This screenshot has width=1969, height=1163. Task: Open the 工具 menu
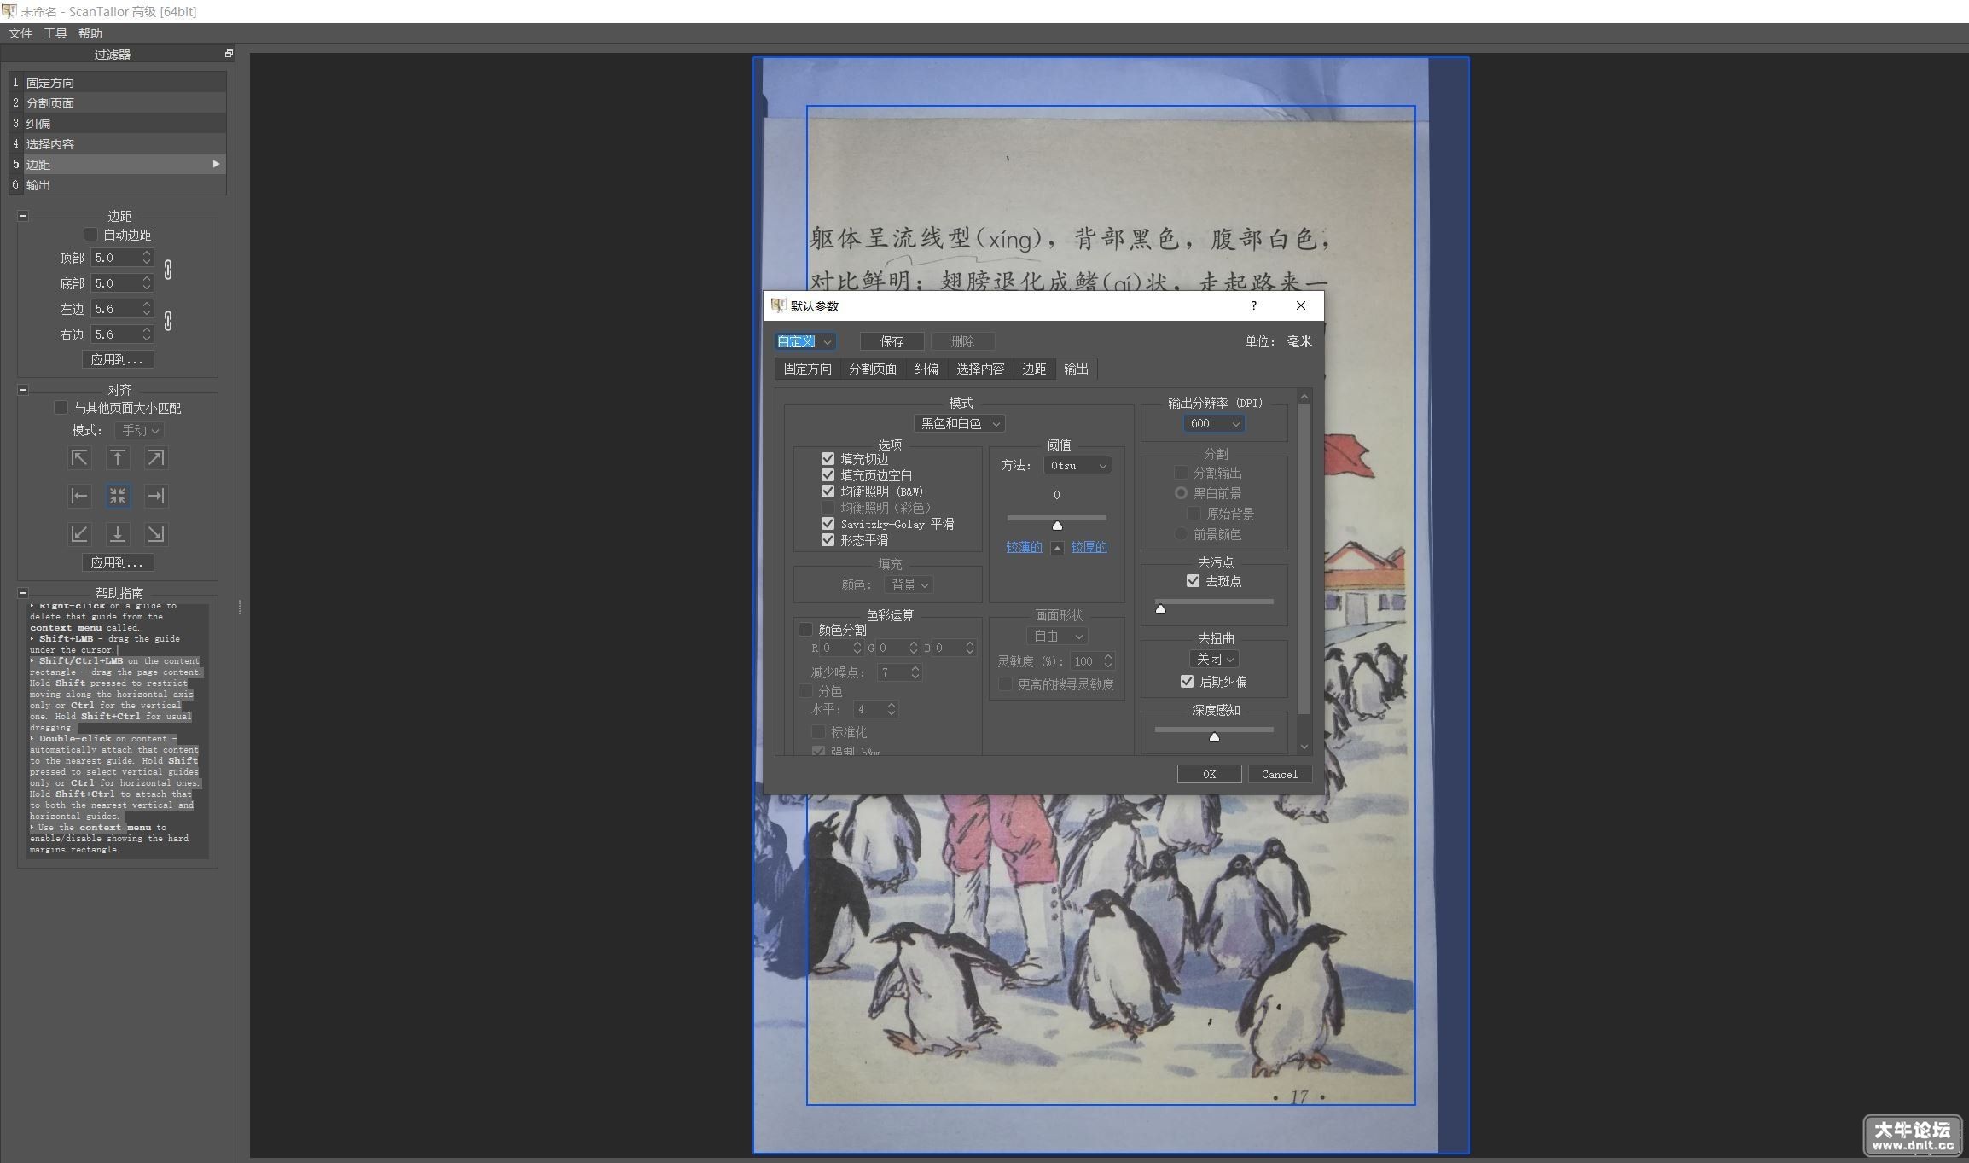click(x=55, y=33)
